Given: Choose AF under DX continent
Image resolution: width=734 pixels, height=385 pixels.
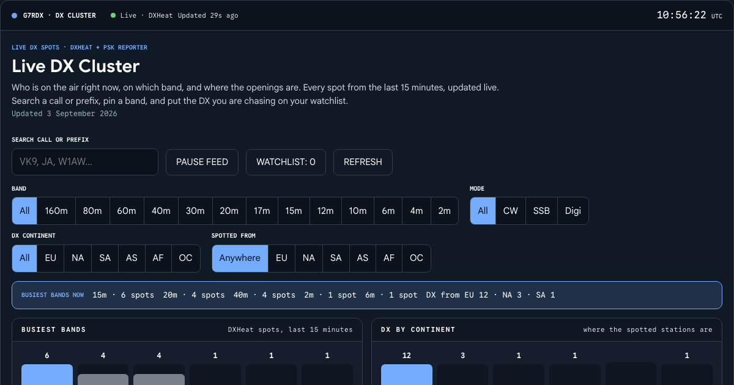Looking at the screenshot, I should 158,258.
